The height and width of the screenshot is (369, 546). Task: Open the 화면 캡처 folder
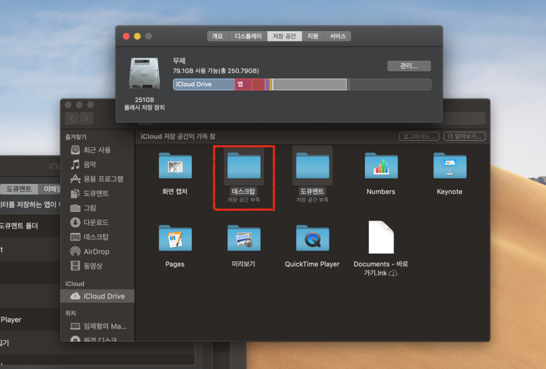[x=175, y=166]
